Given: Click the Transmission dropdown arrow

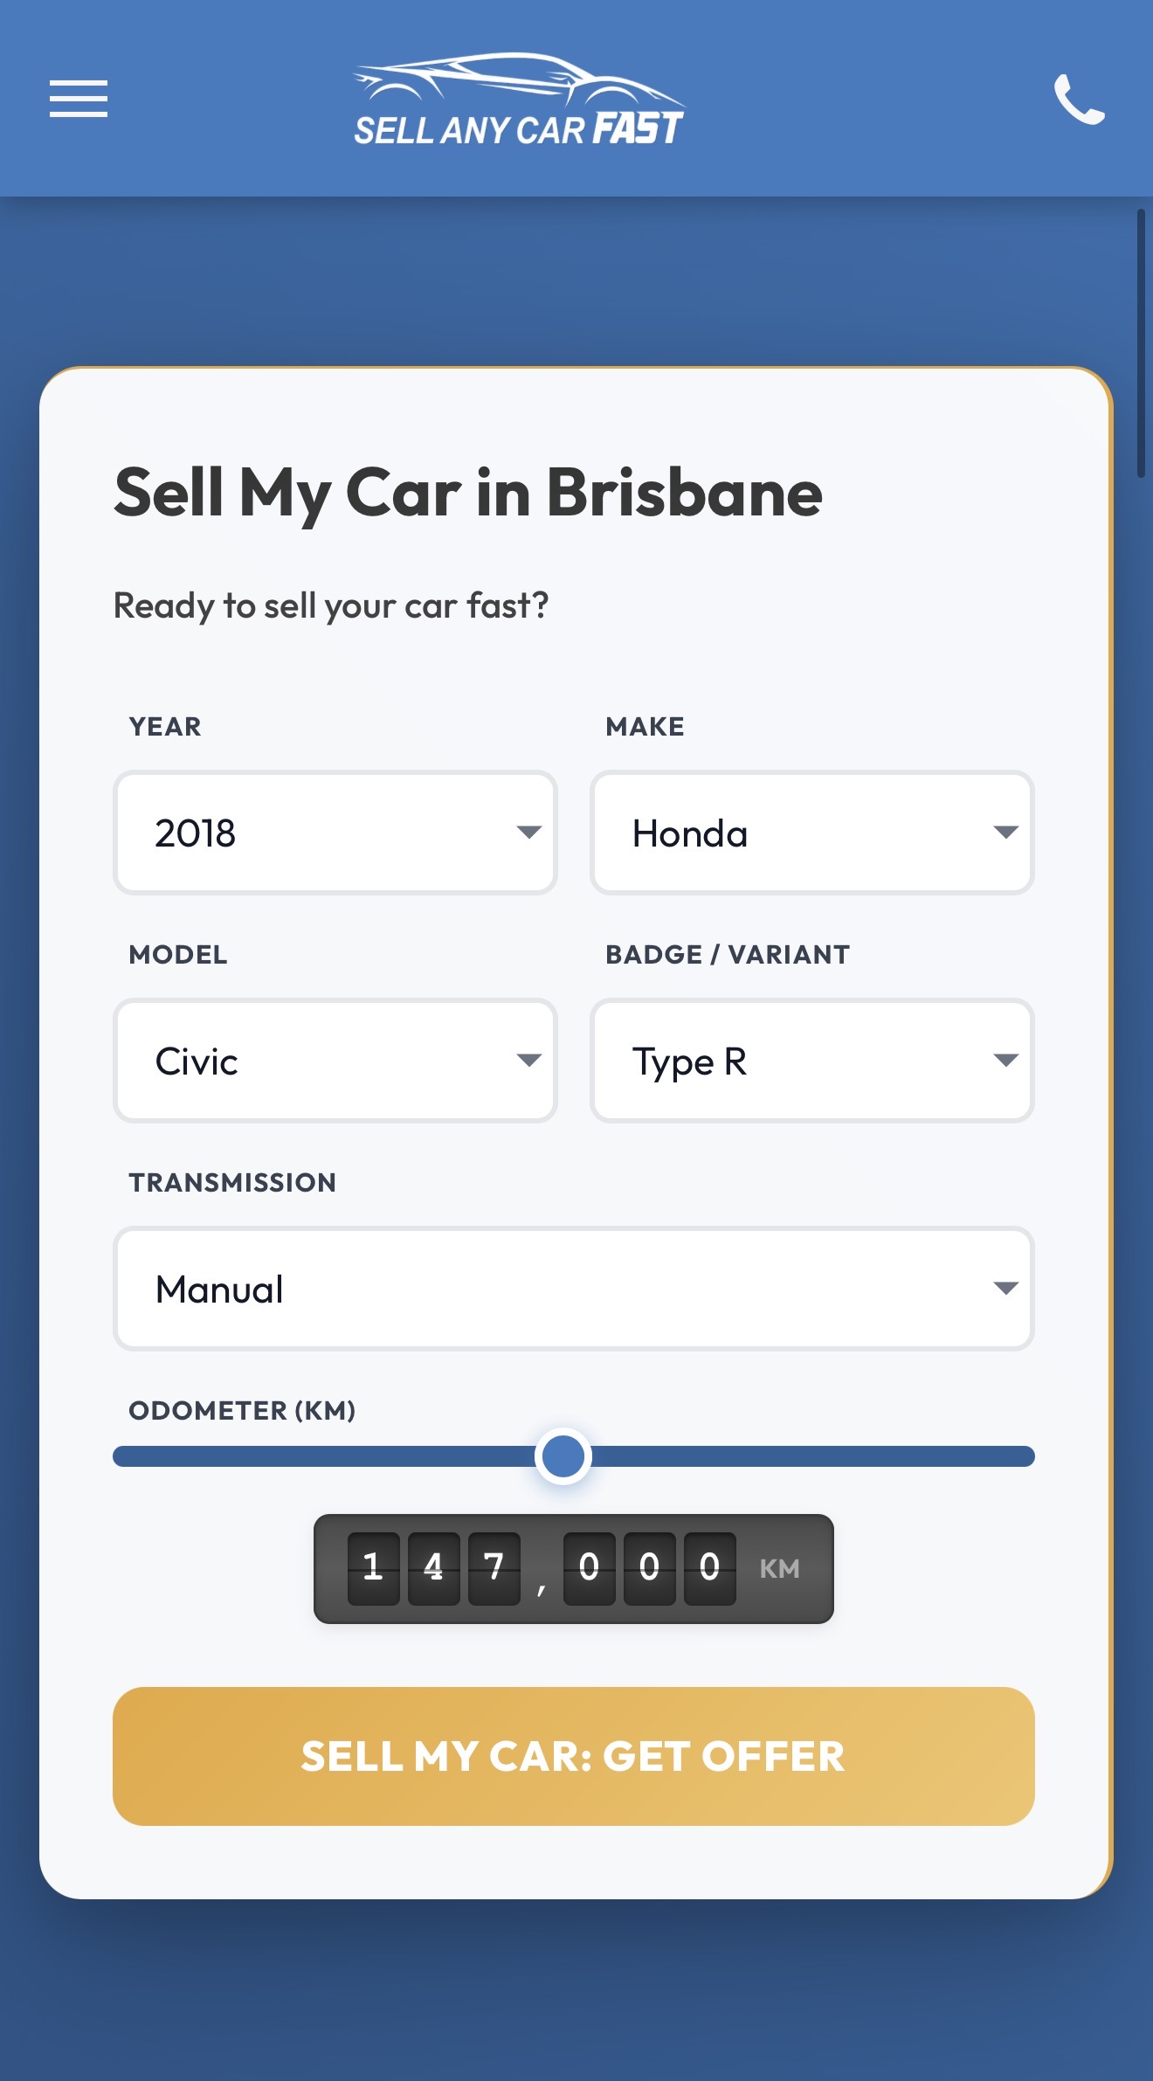Looking at the screenshot, I should [1005, 1288].
